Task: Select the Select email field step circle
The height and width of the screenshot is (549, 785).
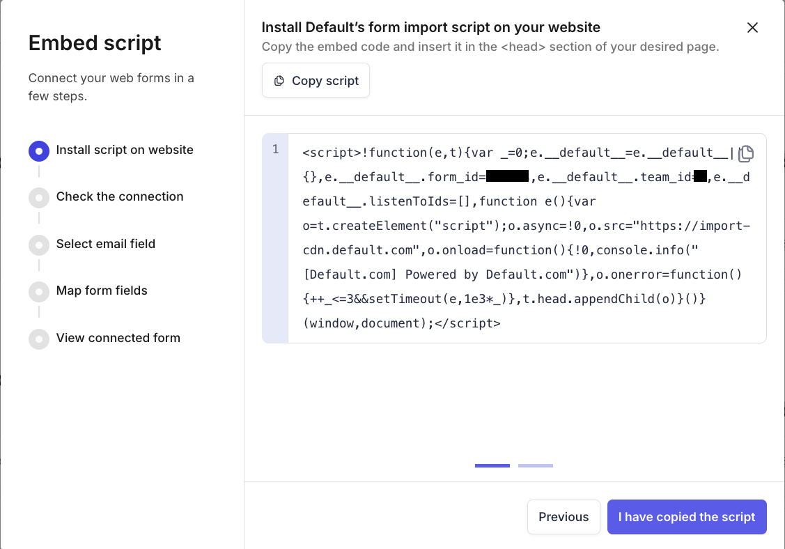Action: click(39, 245)
